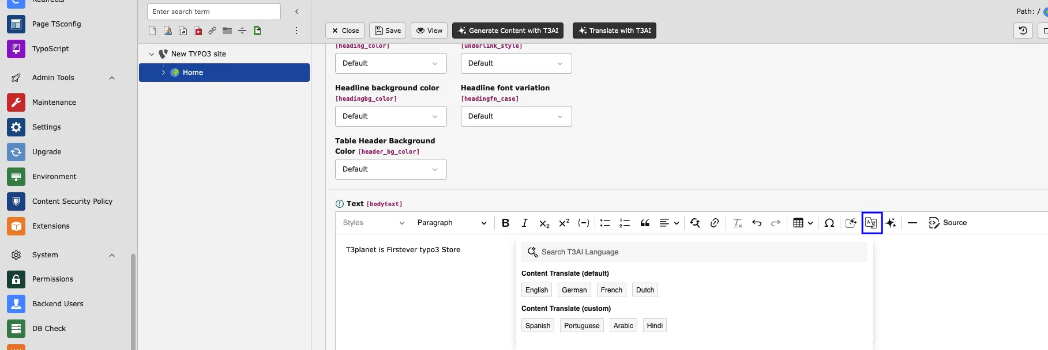Open the find and replace tool
The height and width of the screenshot is (350, 1048).
click(695, 223)
